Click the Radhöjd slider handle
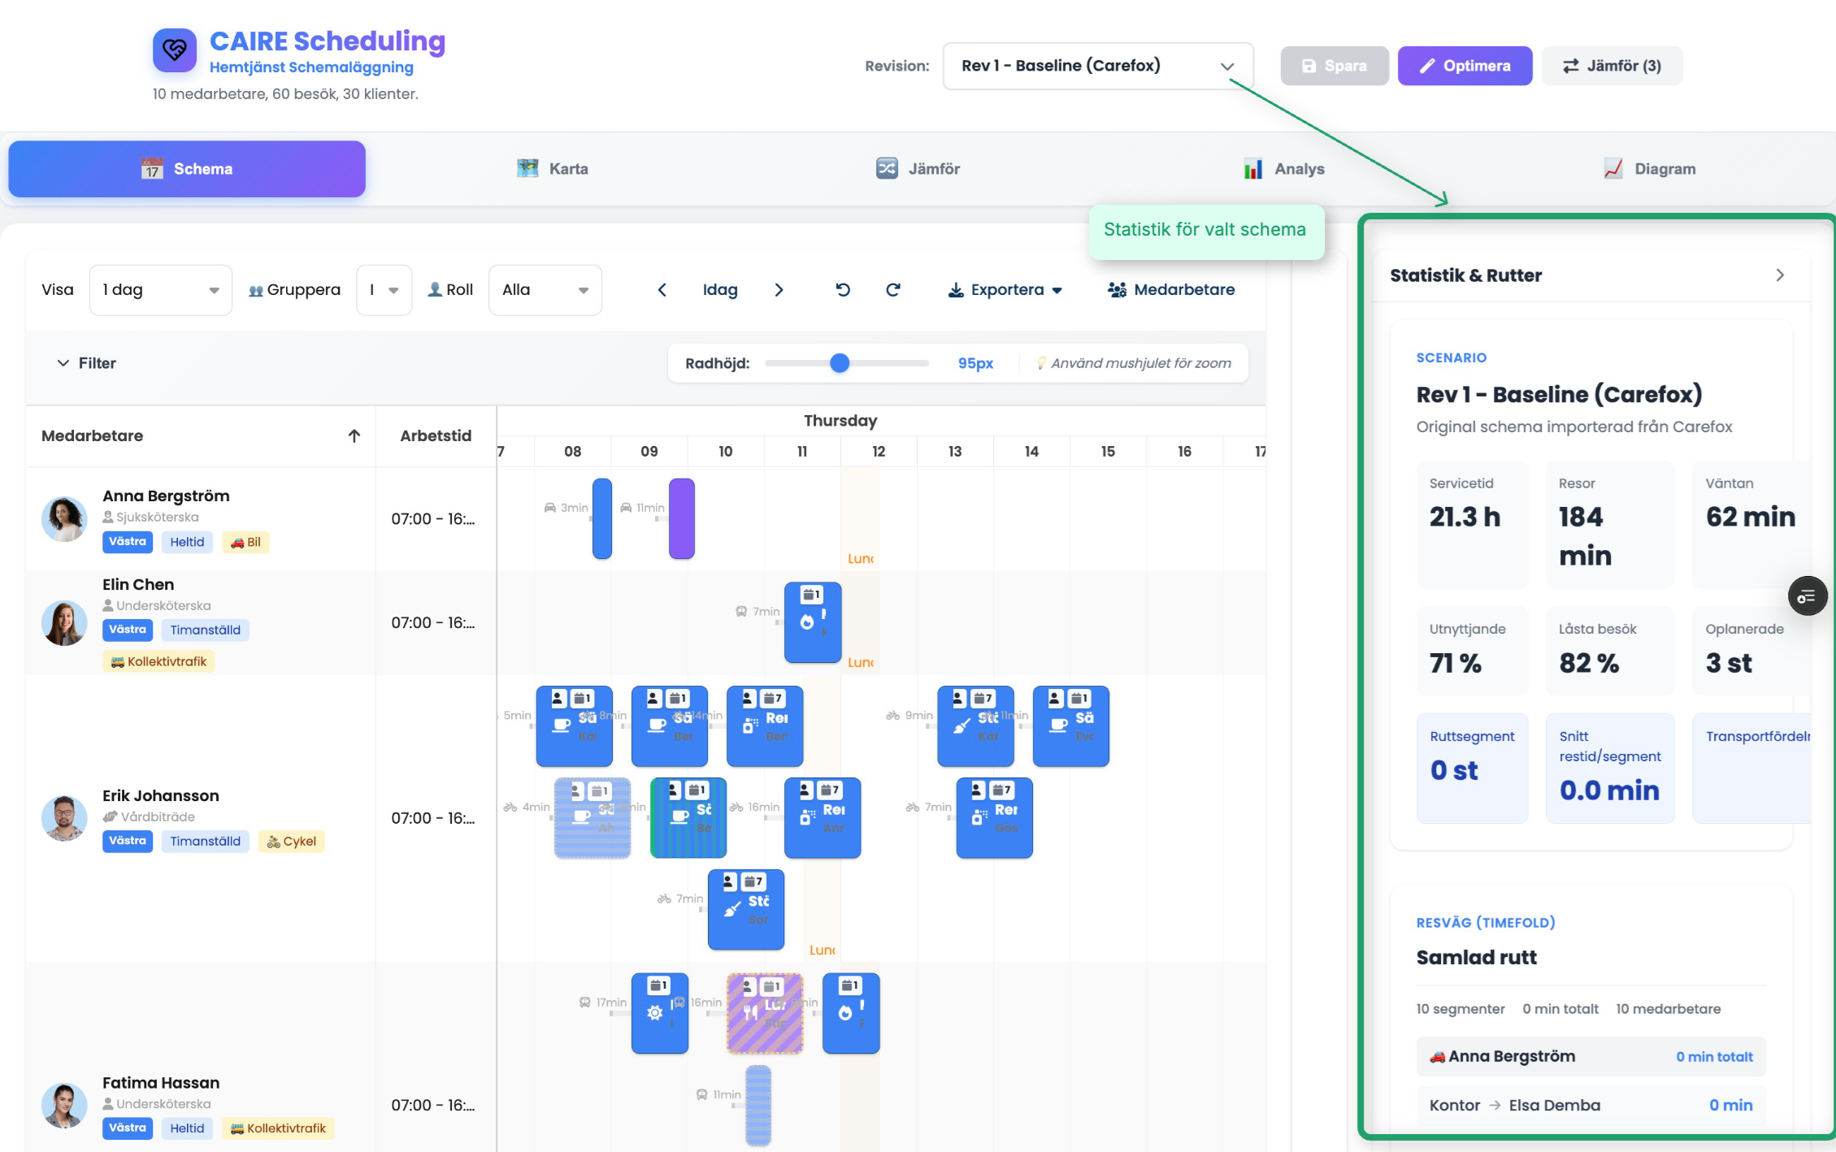 click(x=840, y=363)
